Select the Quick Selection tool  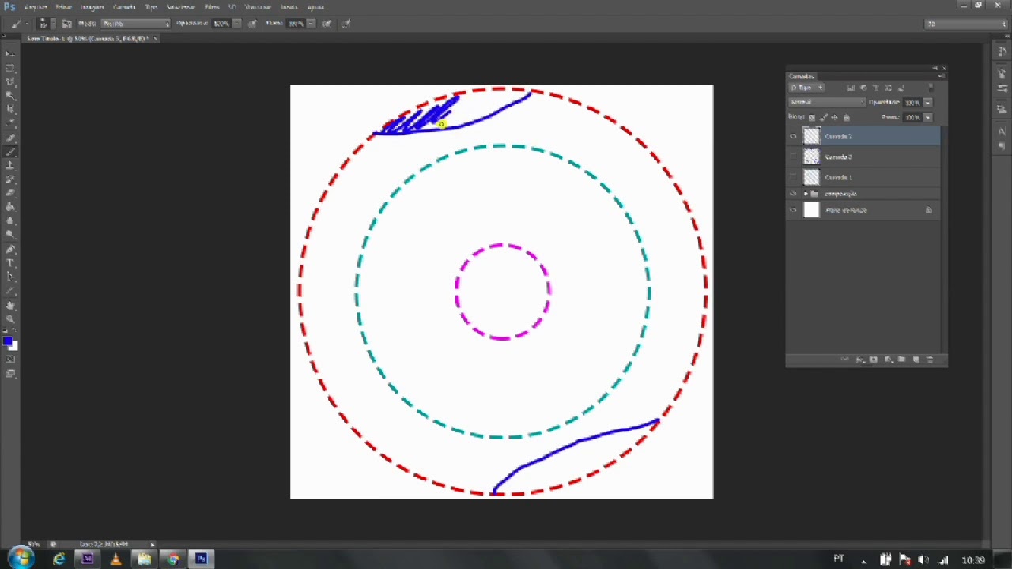tap(10, 96)
